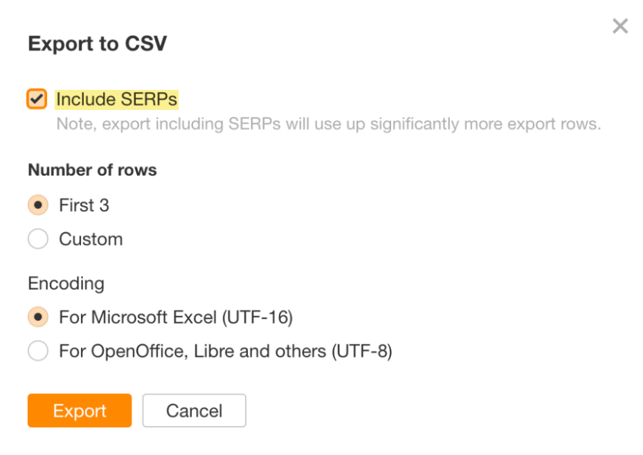The width and height of the screenshot is (643, 455).
Task: Uncheck the Include SERPs checkbox
Action: pyautogui.click(x=37, y=99)
